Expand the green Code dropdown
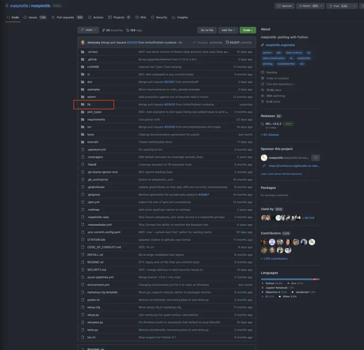 (x=247, y=30)
